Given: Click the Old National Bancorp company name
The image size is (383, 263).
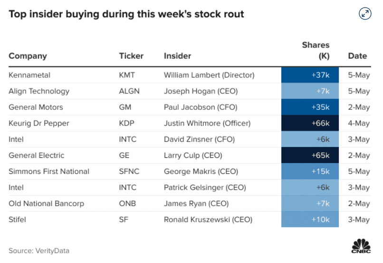Looking at the screenshot, I should pyautogui.click(x=46, y=204).
